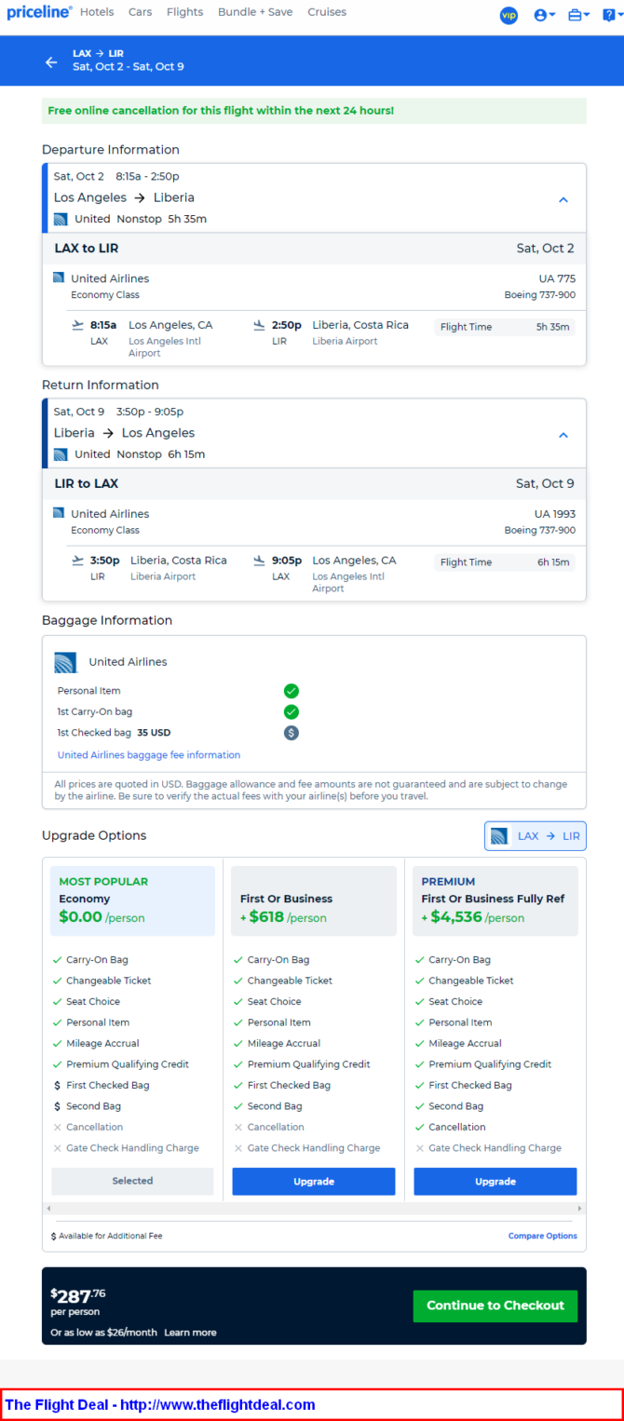Open United Airlines baggage fee information
Image resolution: width=624 pixels, height=1421 pixels.
pos(149,755)
